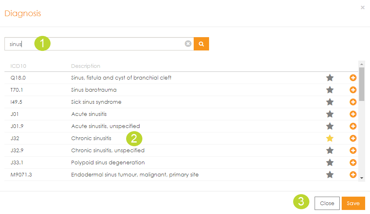370x214 pixels.
Task: Add Sick sinus syndrome with plus icon
Action: point(353,102)
